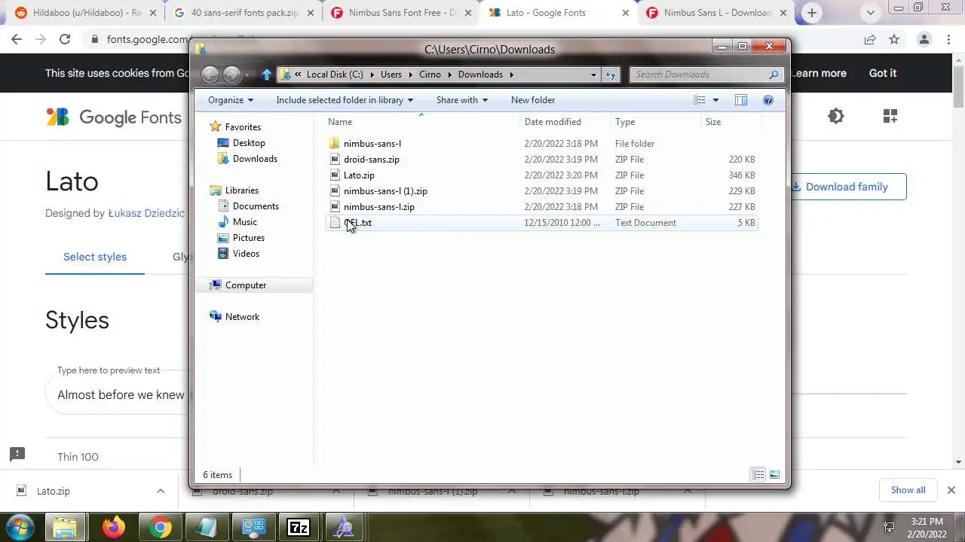
Task: Click Chrome's share page icon
Action: [870, 40]
